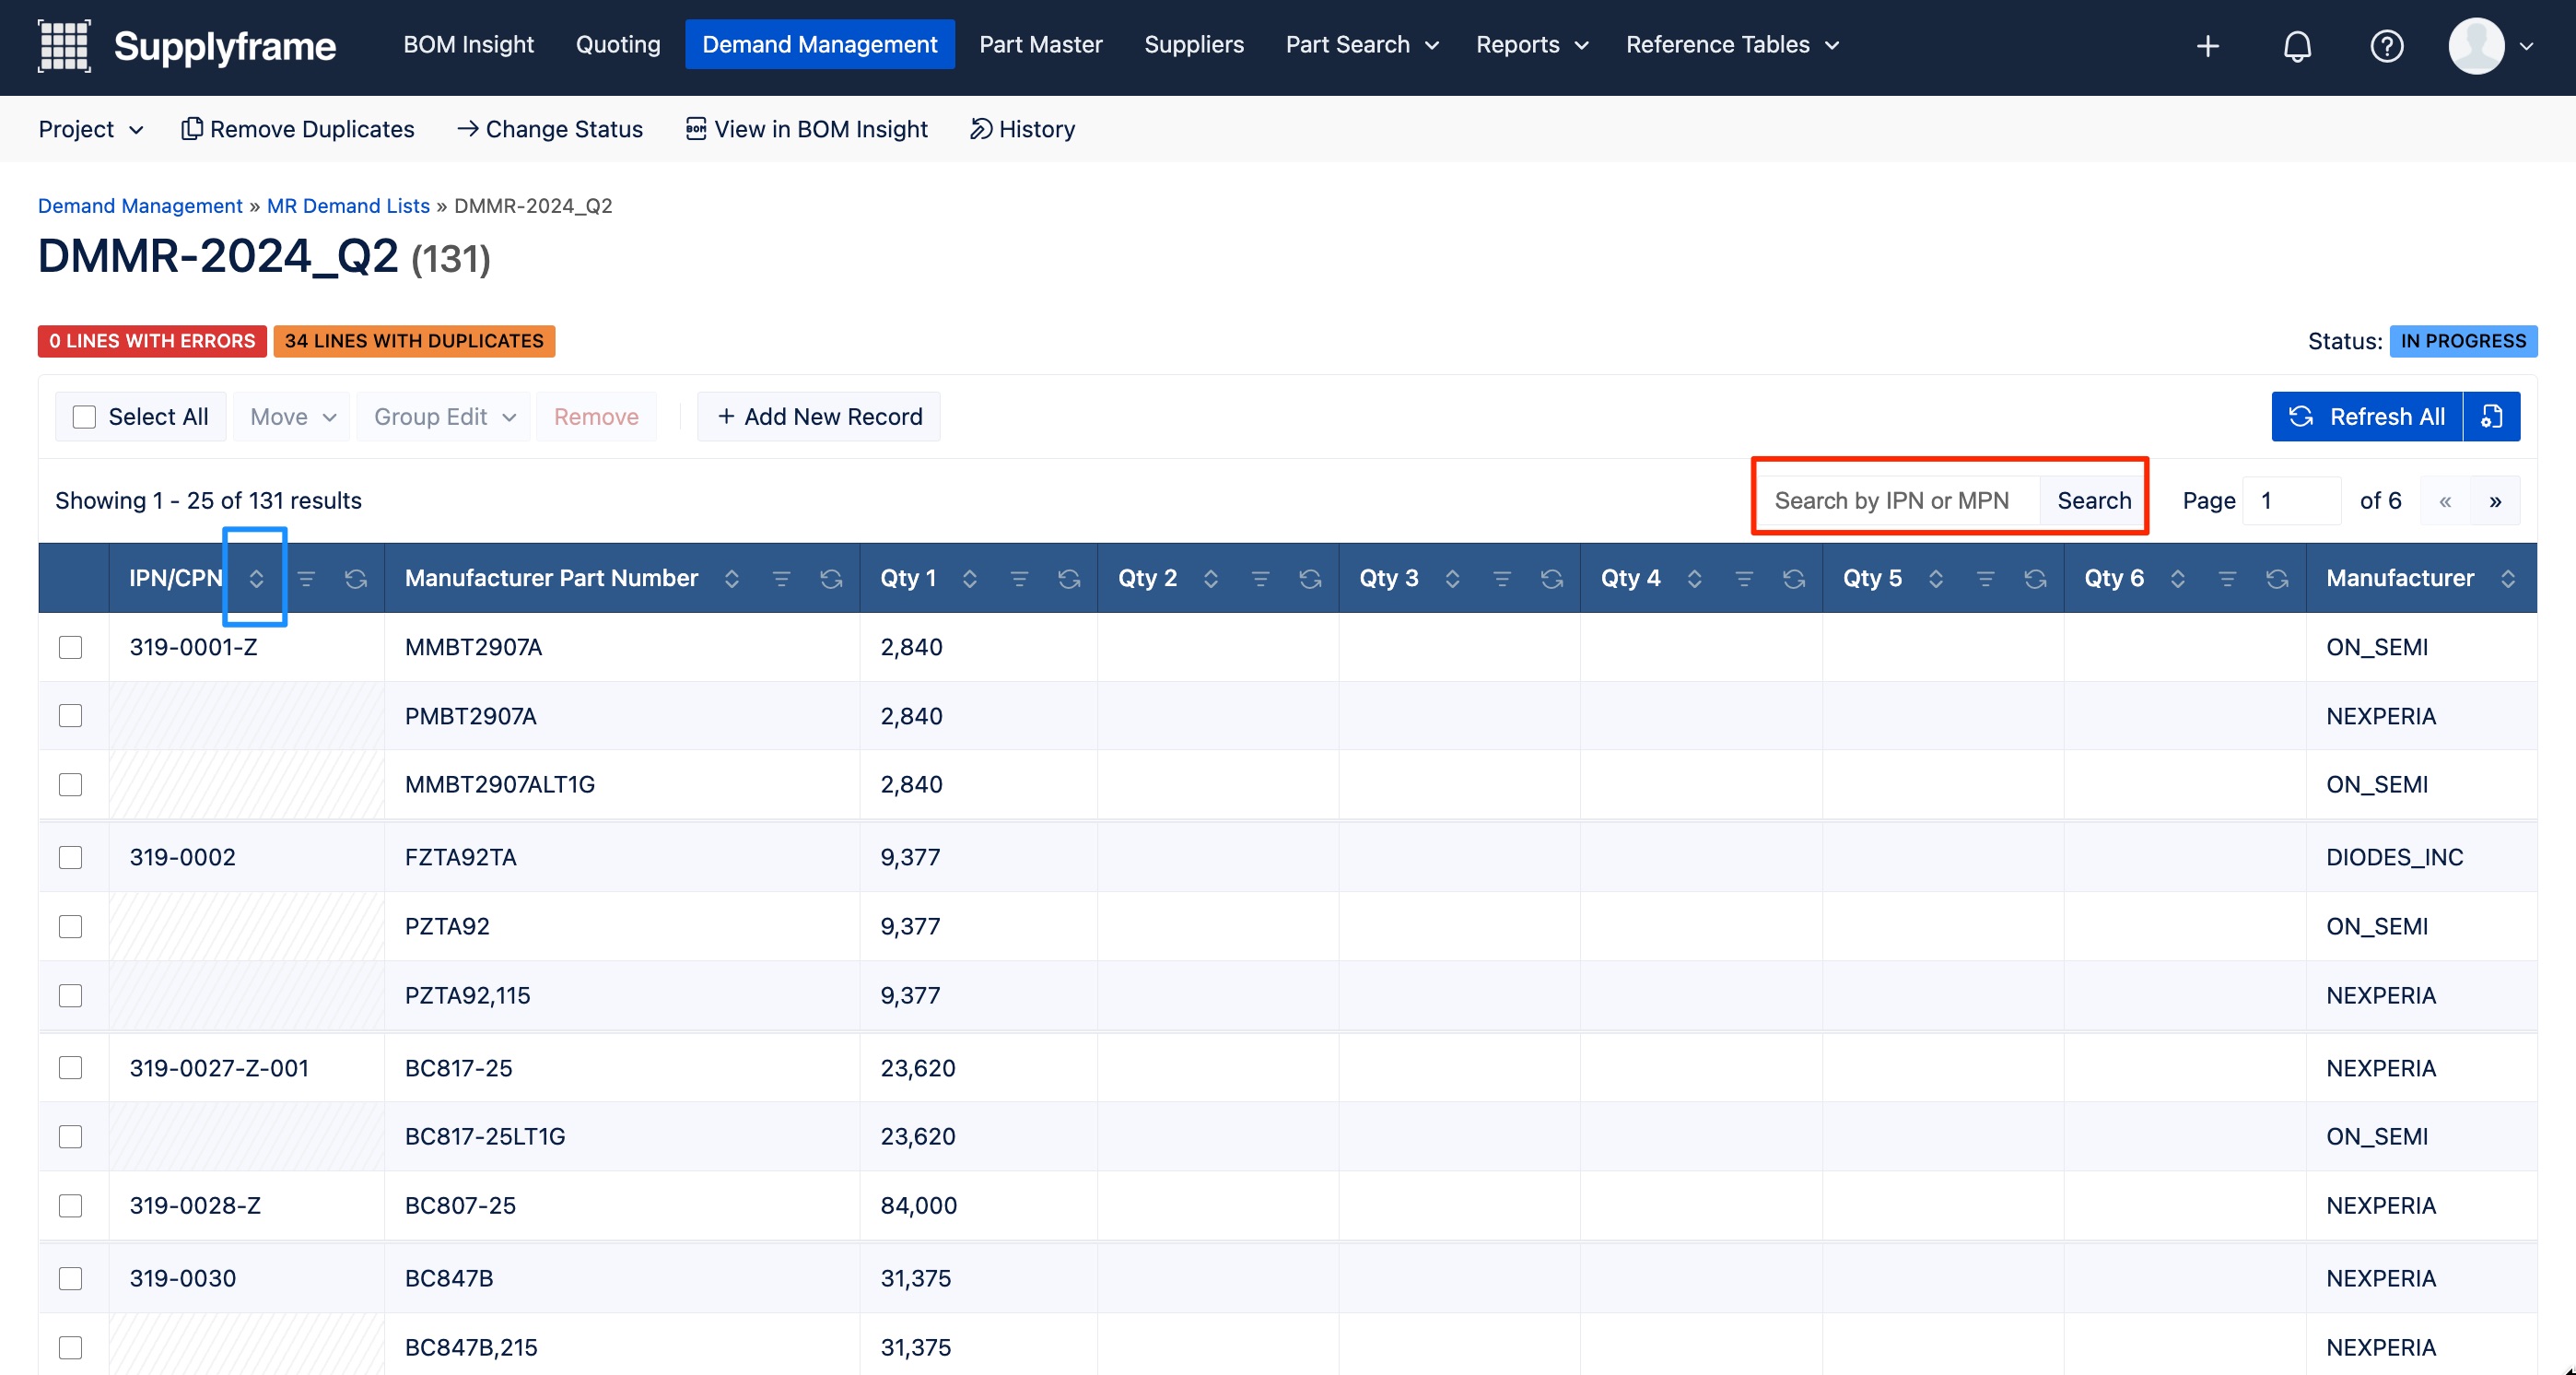Filter the Qty 2 column
2576x1375 pixels.
[x=1260, y=578]
